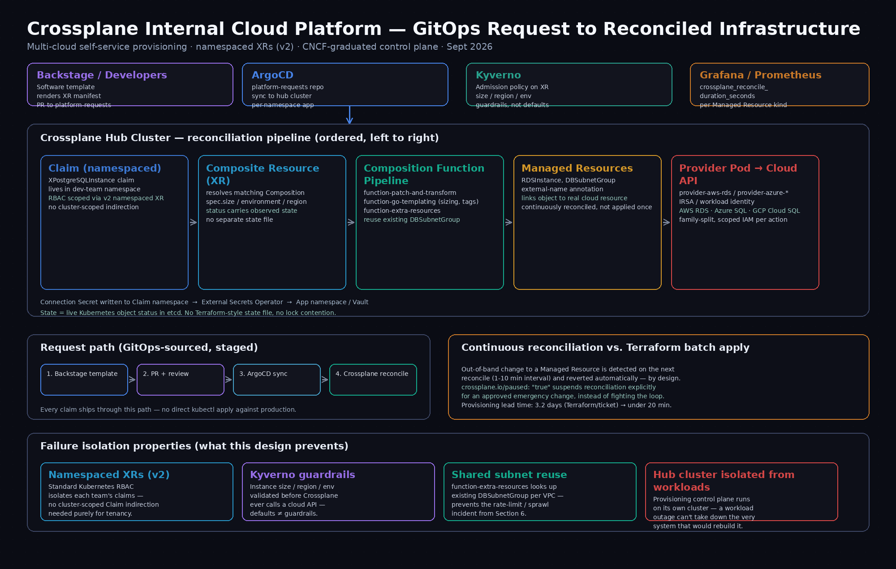Select 'Every claim ships through this path' note
Screen dimensions: 896x569
[168, 410]
